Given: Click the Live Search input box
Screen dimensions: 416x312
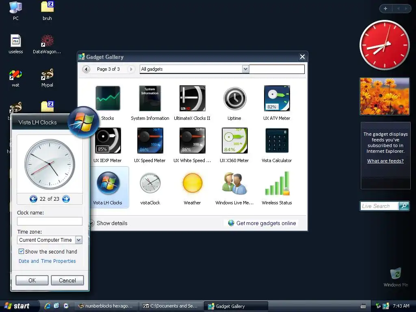Looking at the screenshot, I should [x=379, y=206].
